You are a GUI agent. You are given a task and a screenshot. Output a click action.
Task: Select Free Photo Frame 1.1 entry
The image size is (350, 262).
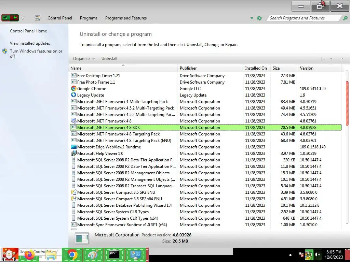pyautogui.click(x=206, y=82)
